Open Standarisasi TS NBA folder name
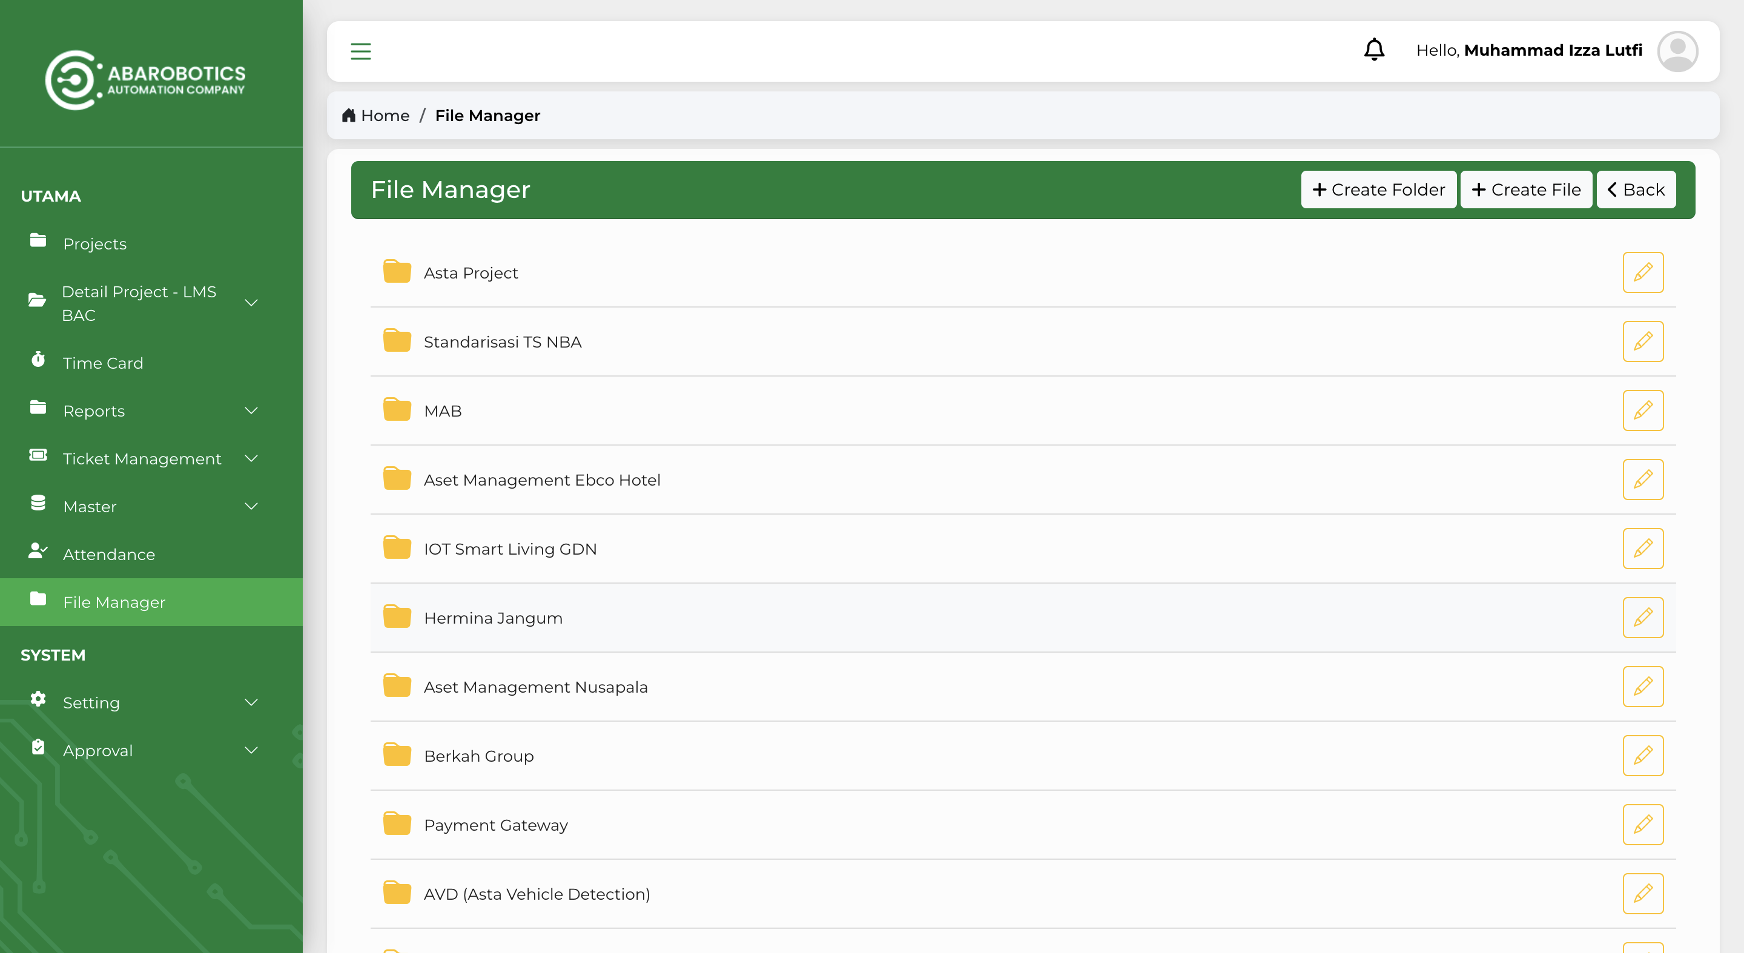The width and height of the screenshot is (1744, 953). pos(503,343)
